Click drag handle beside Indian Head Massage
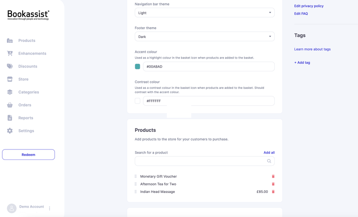The width and height of the screenshot is (358, 217). click(x=136, y=192)
